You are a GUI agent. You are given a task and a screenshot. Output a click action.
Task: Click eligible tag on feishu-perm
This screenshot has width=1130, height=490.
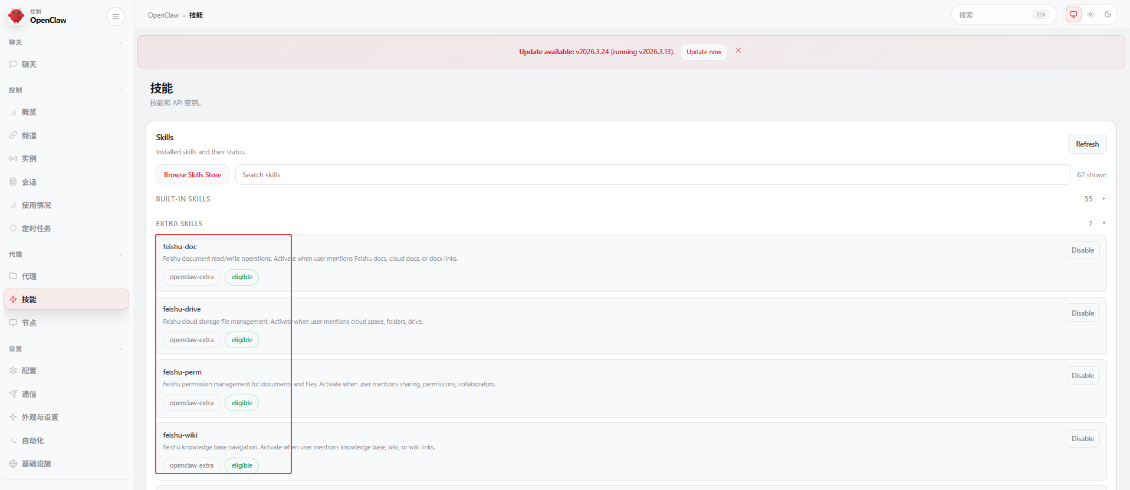[x=242, y=403]
